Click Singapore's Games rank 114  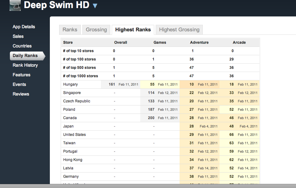pos(151,93)
